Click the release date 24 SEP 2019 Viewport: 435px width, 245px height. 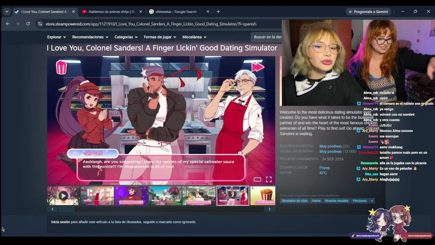[x=333, y=159]
